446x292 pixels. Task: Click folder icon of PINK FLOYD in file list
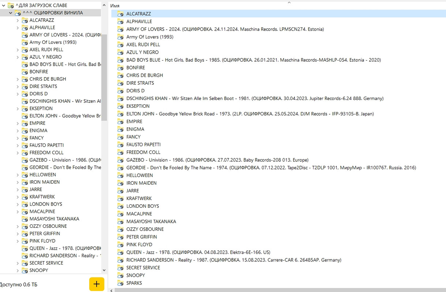[x=120, y=245]
